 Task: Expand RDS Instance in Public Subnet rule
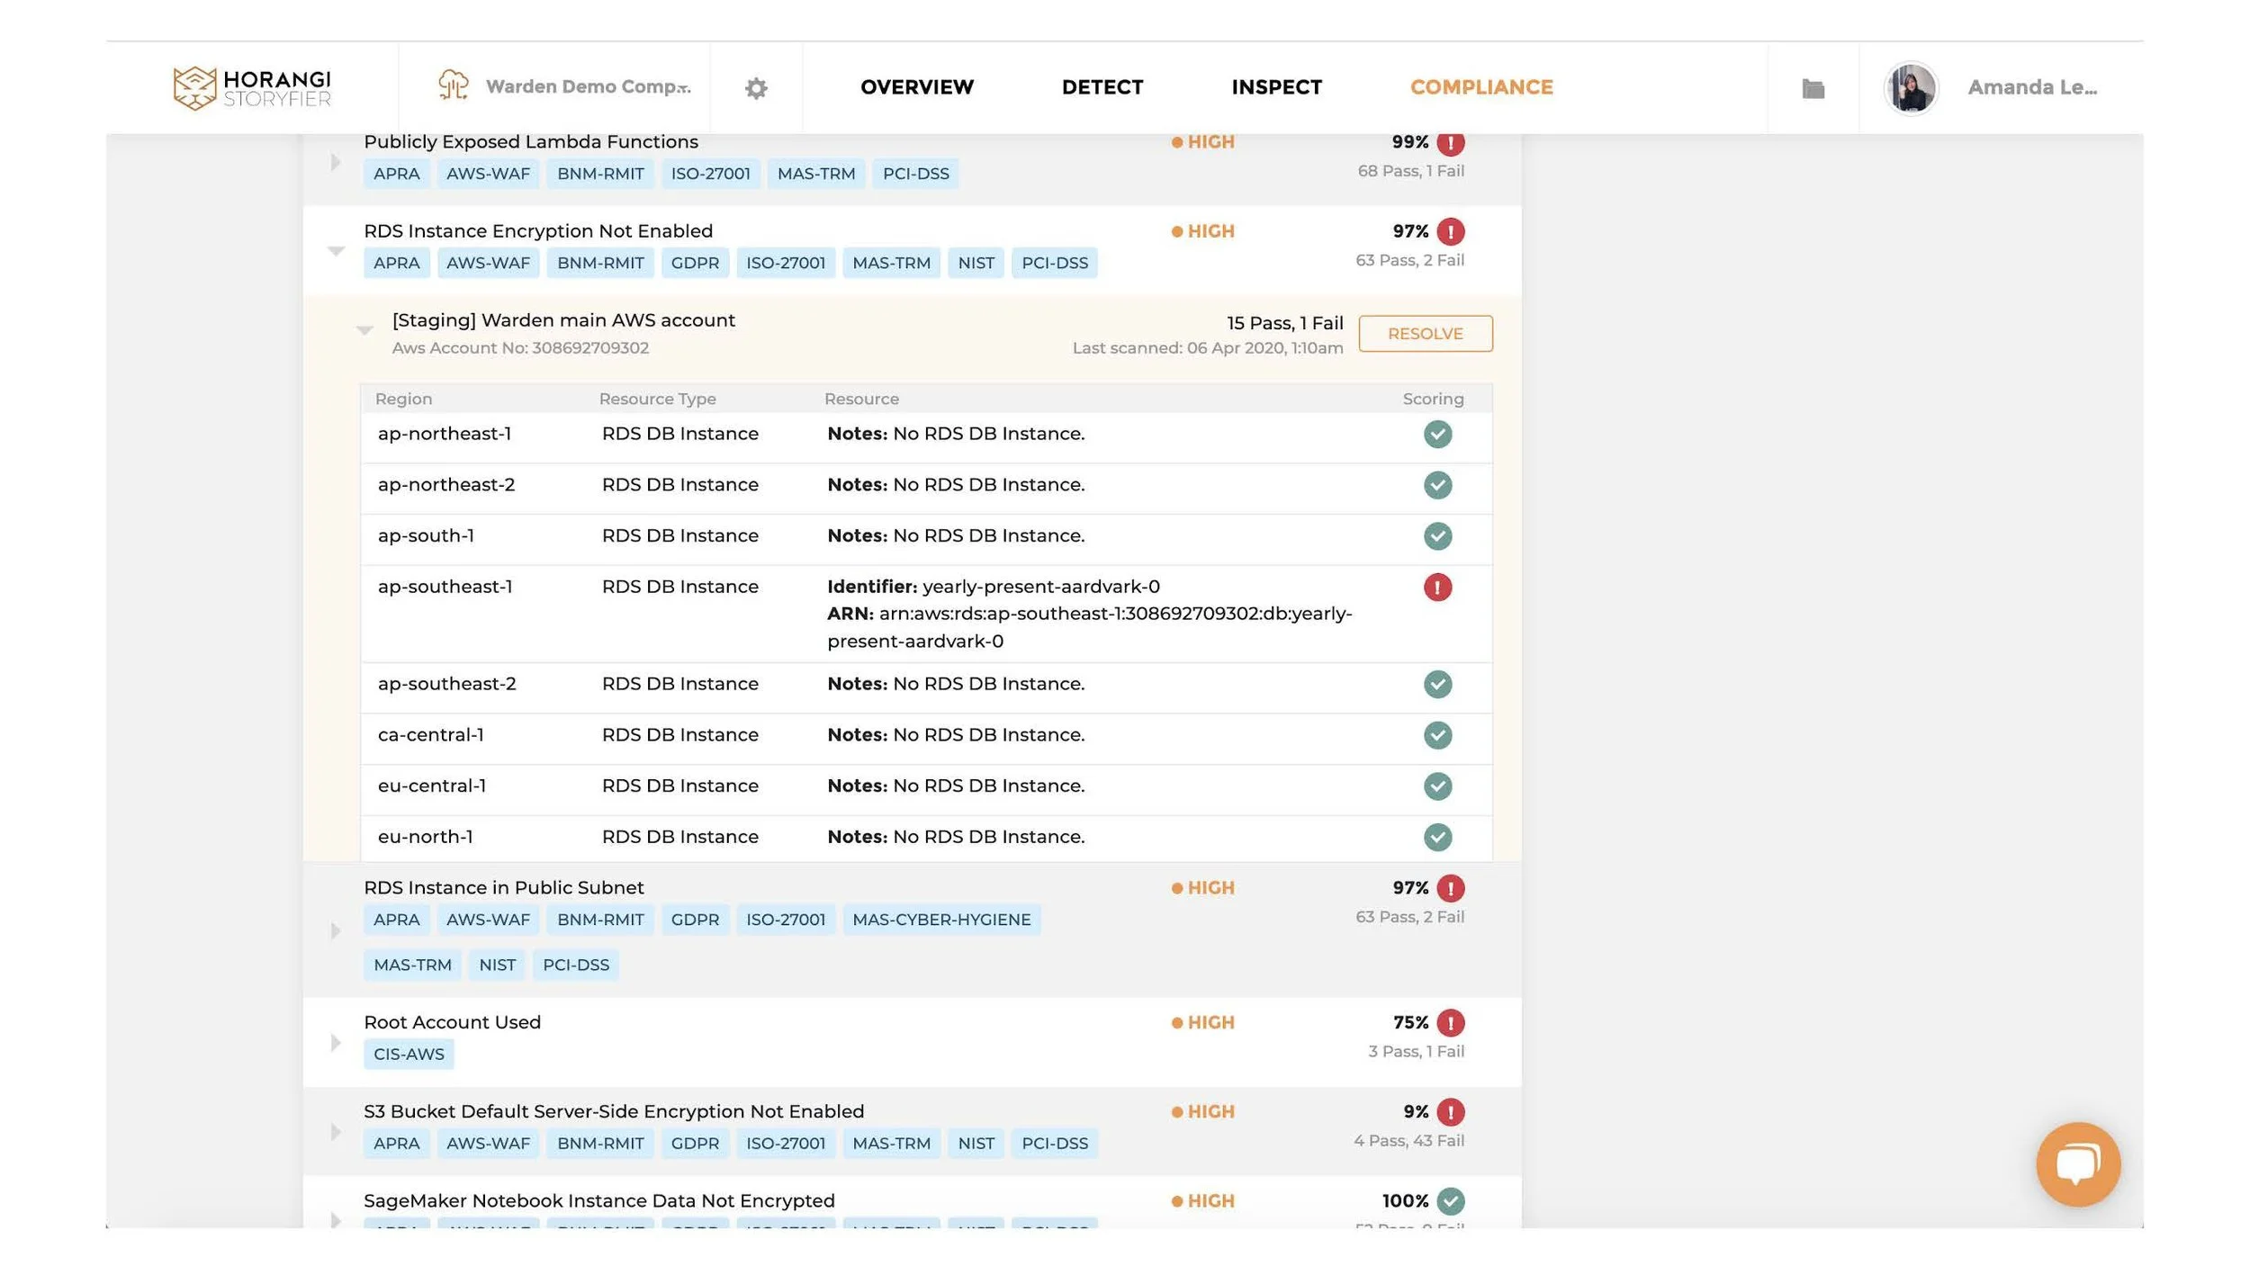336,930
